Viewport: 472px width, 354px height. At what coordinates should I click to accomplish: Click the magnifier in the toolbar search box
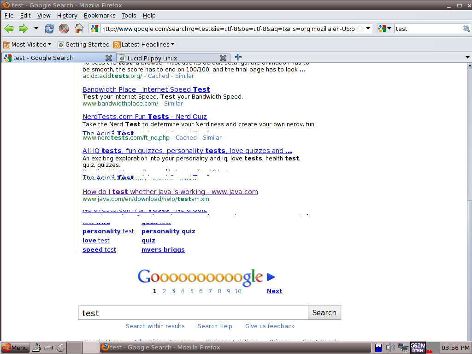pos(466,29)
